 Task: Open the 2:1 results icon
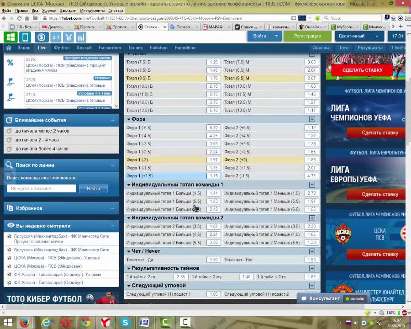(56, 37)
